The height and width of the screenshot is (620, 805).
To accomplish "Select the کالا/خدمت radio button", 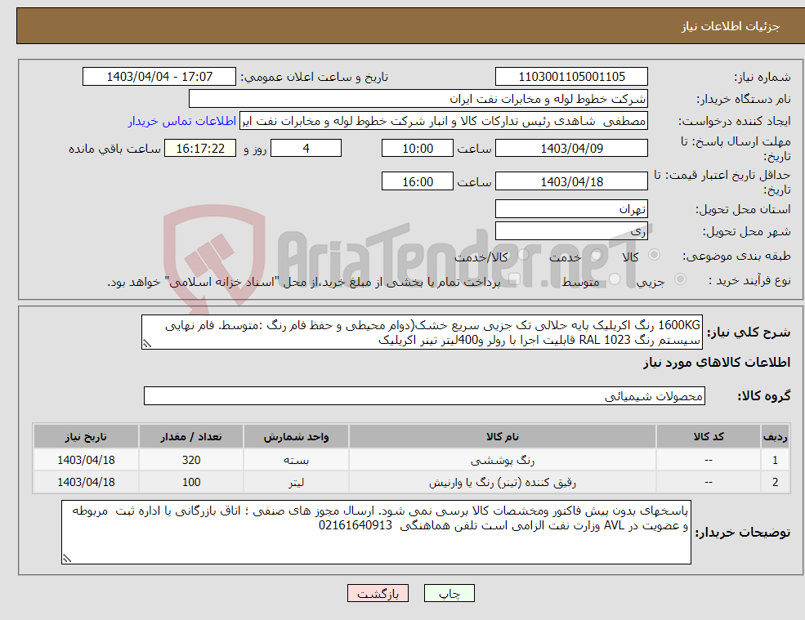I will [523, 255].
